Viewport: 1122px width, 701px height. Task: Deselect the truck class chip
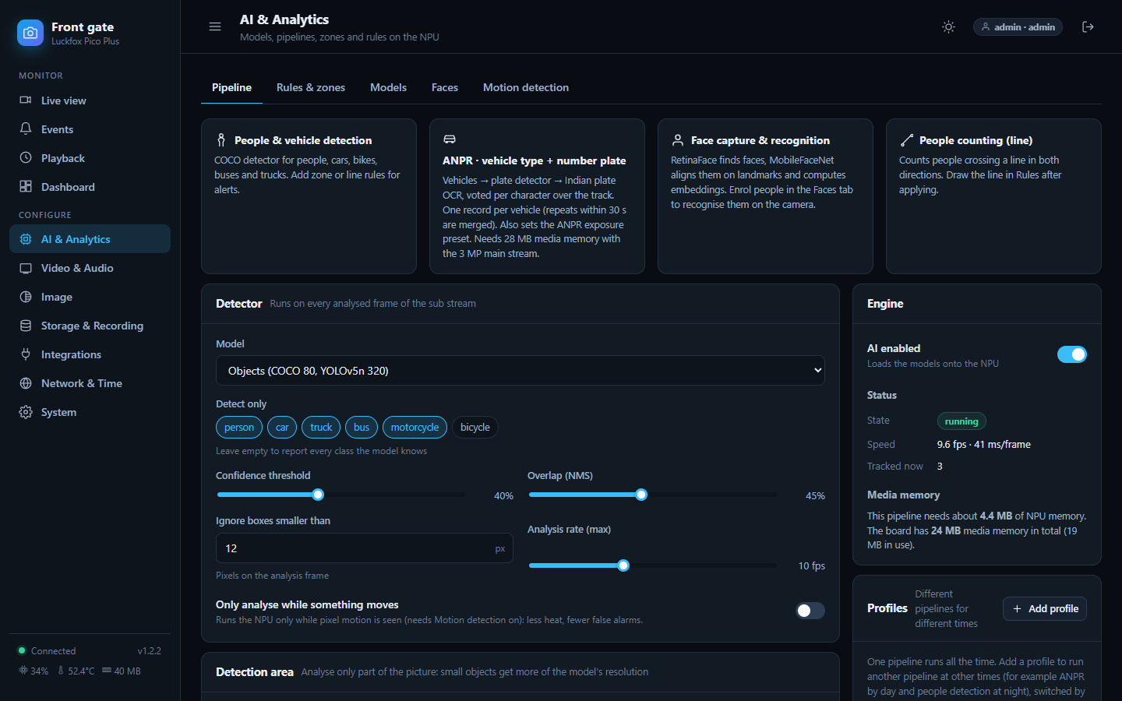tap(321, 427)
